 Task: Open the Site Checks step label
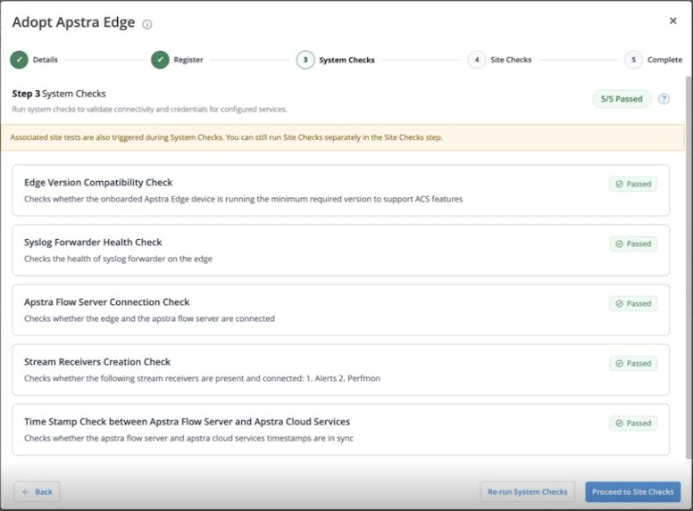(x=511, y=60)
